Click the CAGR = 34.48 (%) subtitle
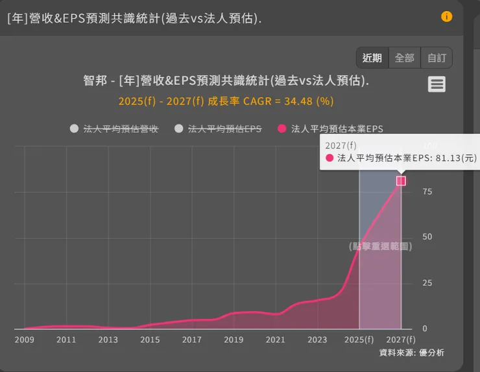 point(226,101)
